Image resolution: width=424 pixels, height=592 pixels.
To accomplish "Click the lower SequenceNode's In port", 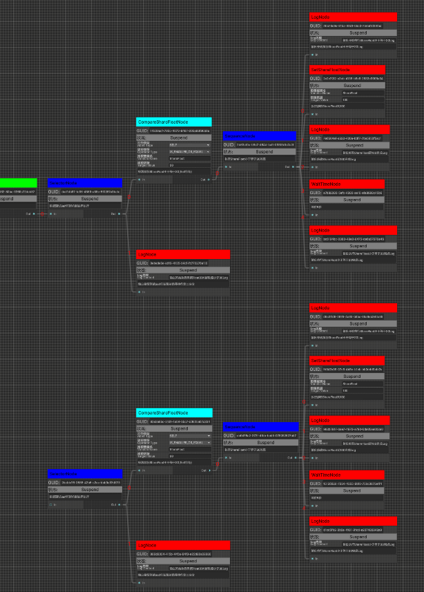I will 228,457.
